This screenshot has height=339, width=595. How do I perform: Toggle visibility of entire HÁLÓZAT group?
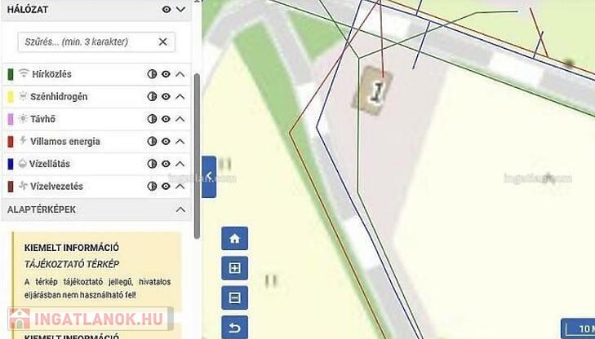pyautogui.click(x=167, y=10)
